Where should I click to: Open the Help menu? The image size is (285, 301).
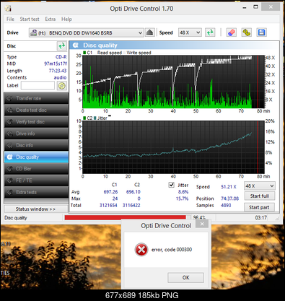click(x=66, y=19)
